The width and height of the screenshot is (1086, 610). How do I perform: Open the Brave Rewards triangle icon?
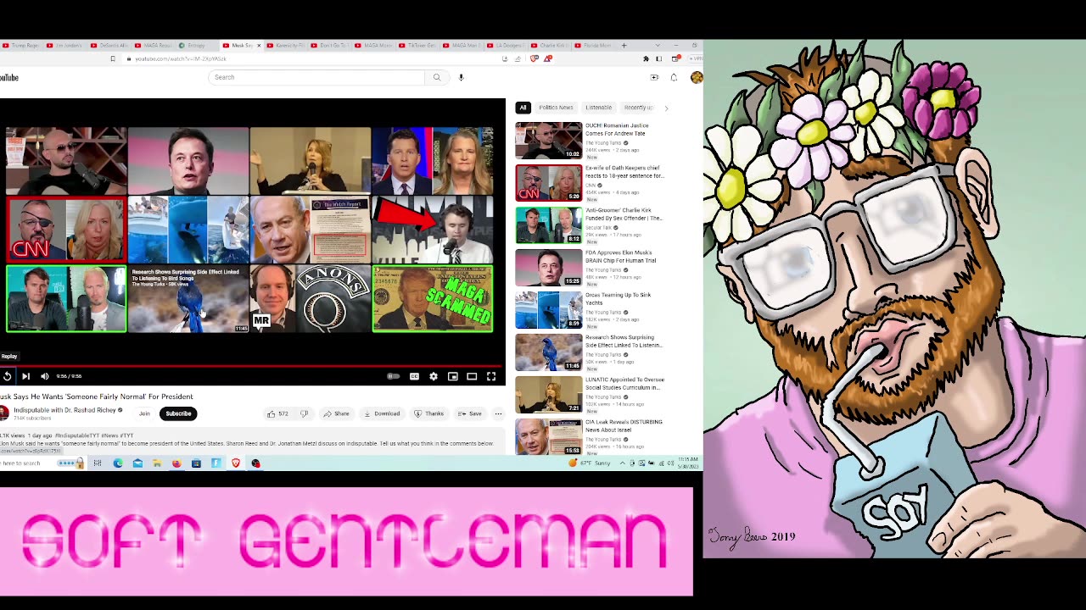tap(548, 58)
